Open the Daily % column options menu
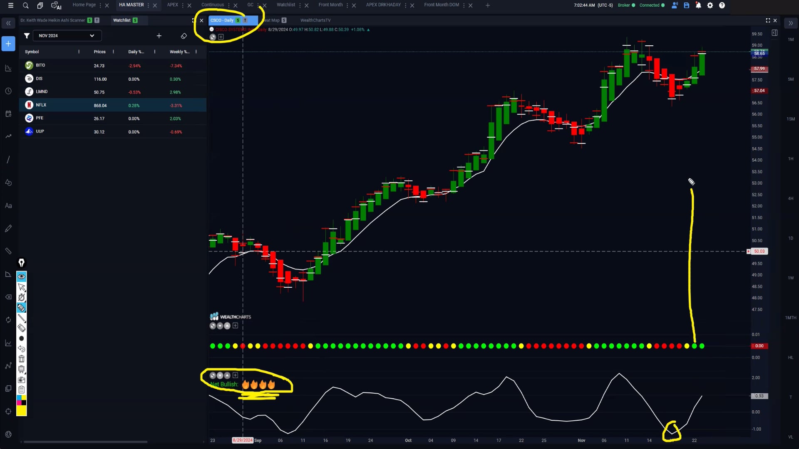This screenshot has width=799, height=449. [154, 52]
